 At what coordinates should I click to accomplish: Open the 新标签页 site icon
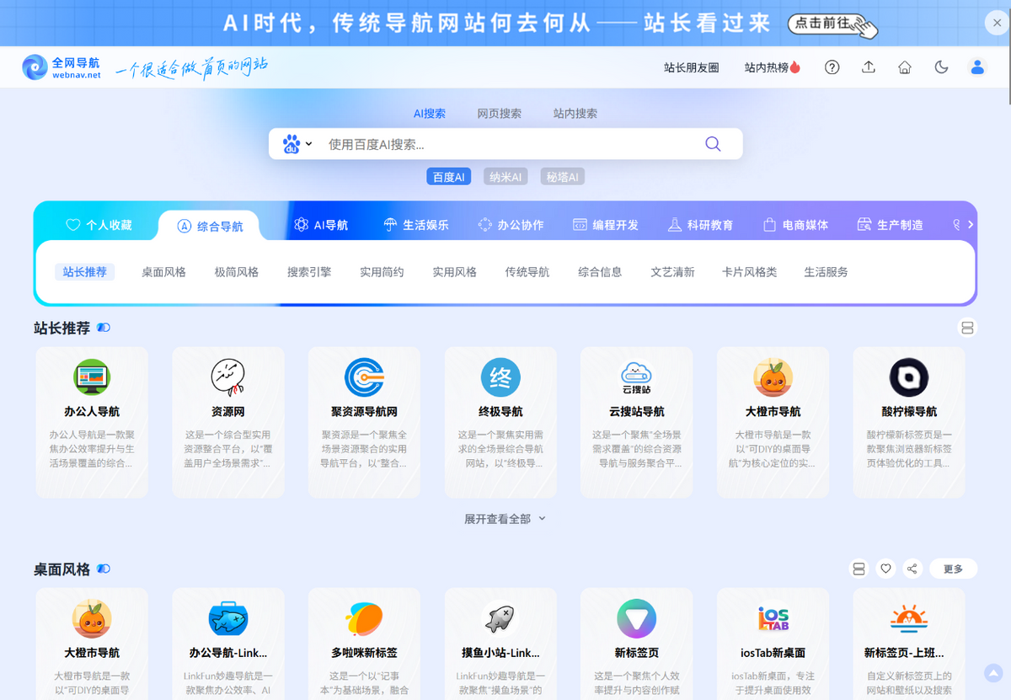(x=637, y=619)
